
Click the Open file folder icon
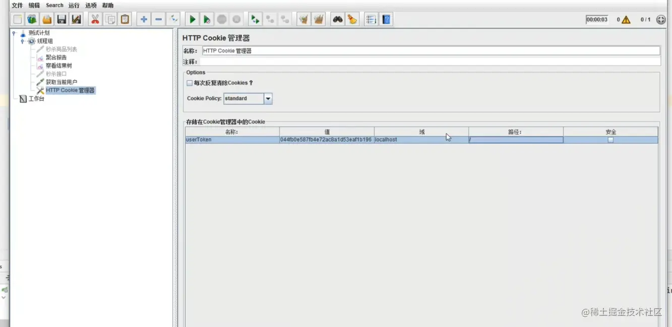coord(47,20)
